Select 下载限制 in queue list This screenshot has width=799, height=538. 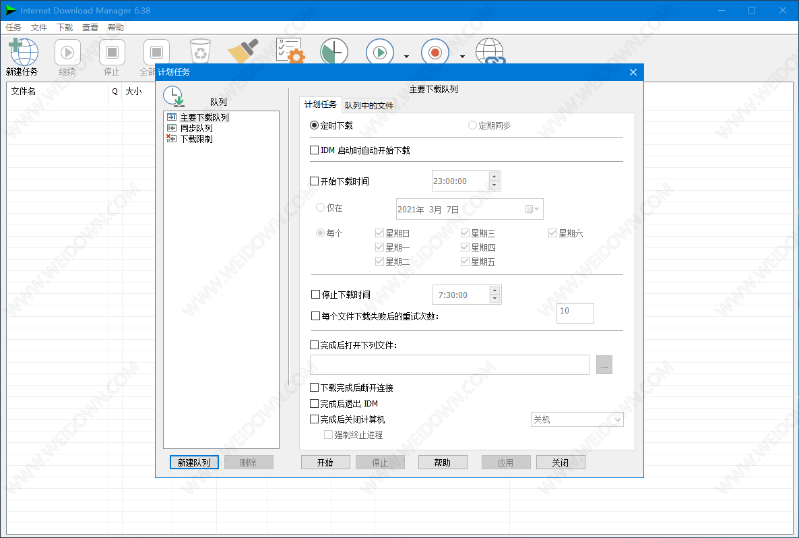(196, 139)
